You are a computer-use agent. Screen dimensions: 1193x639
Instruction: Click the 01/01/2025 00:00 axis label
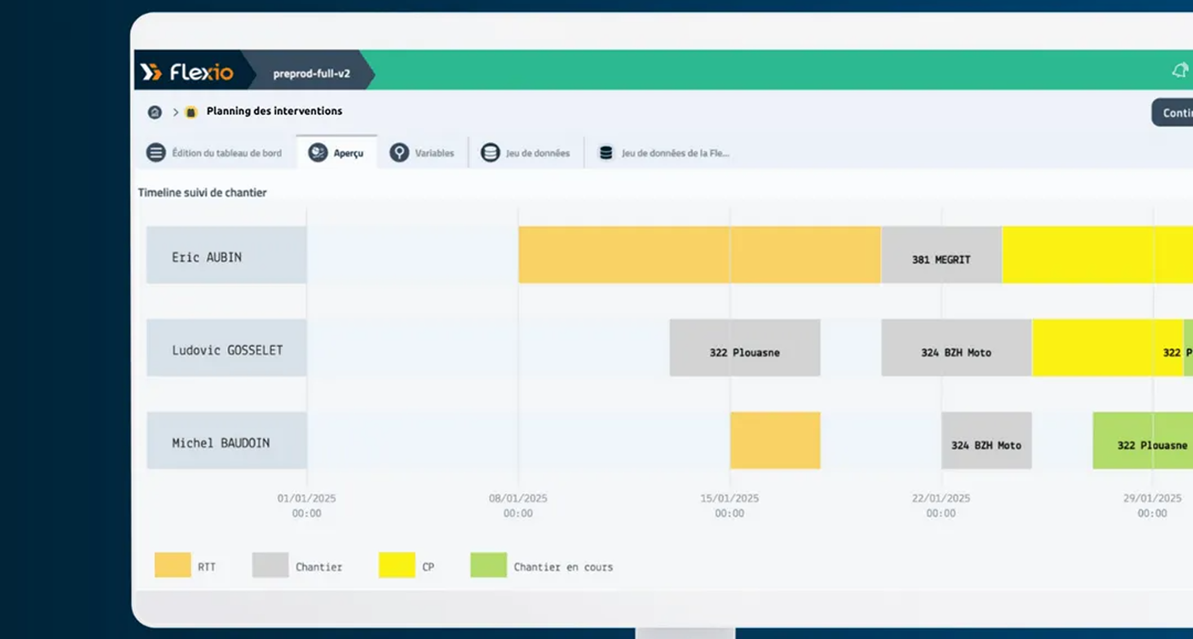coord(307,506)
